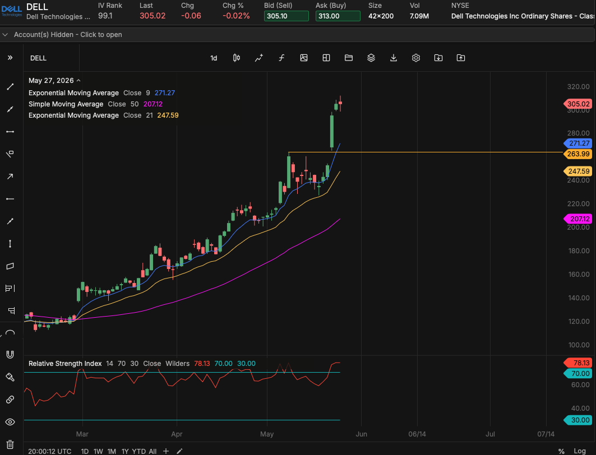The width and height of the screenshot is (596, 455).
Task: Click the Ask (Buy) 313.00 button
Action: (x=338, y=16)
